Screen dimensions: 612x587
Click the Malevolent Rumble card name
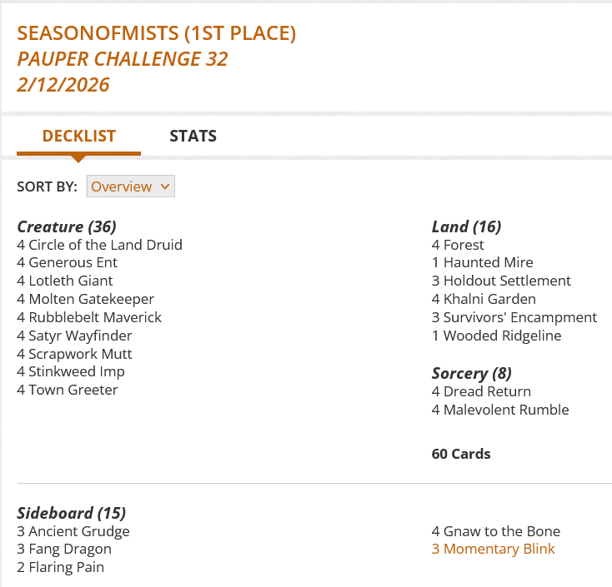tap(506, 410)
